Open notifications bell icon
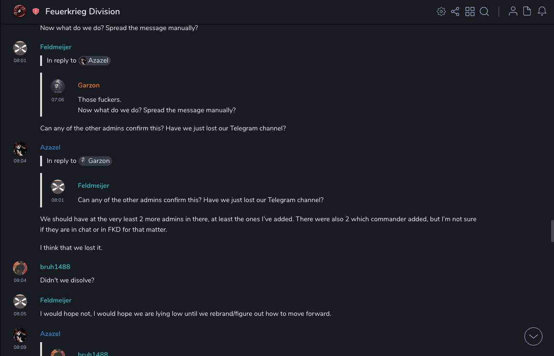554x356 pixels. [542, 11]
